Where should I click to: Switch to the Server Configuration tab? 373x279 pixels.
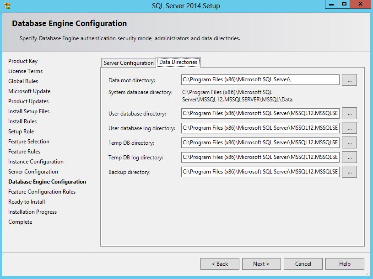(129, 63)
